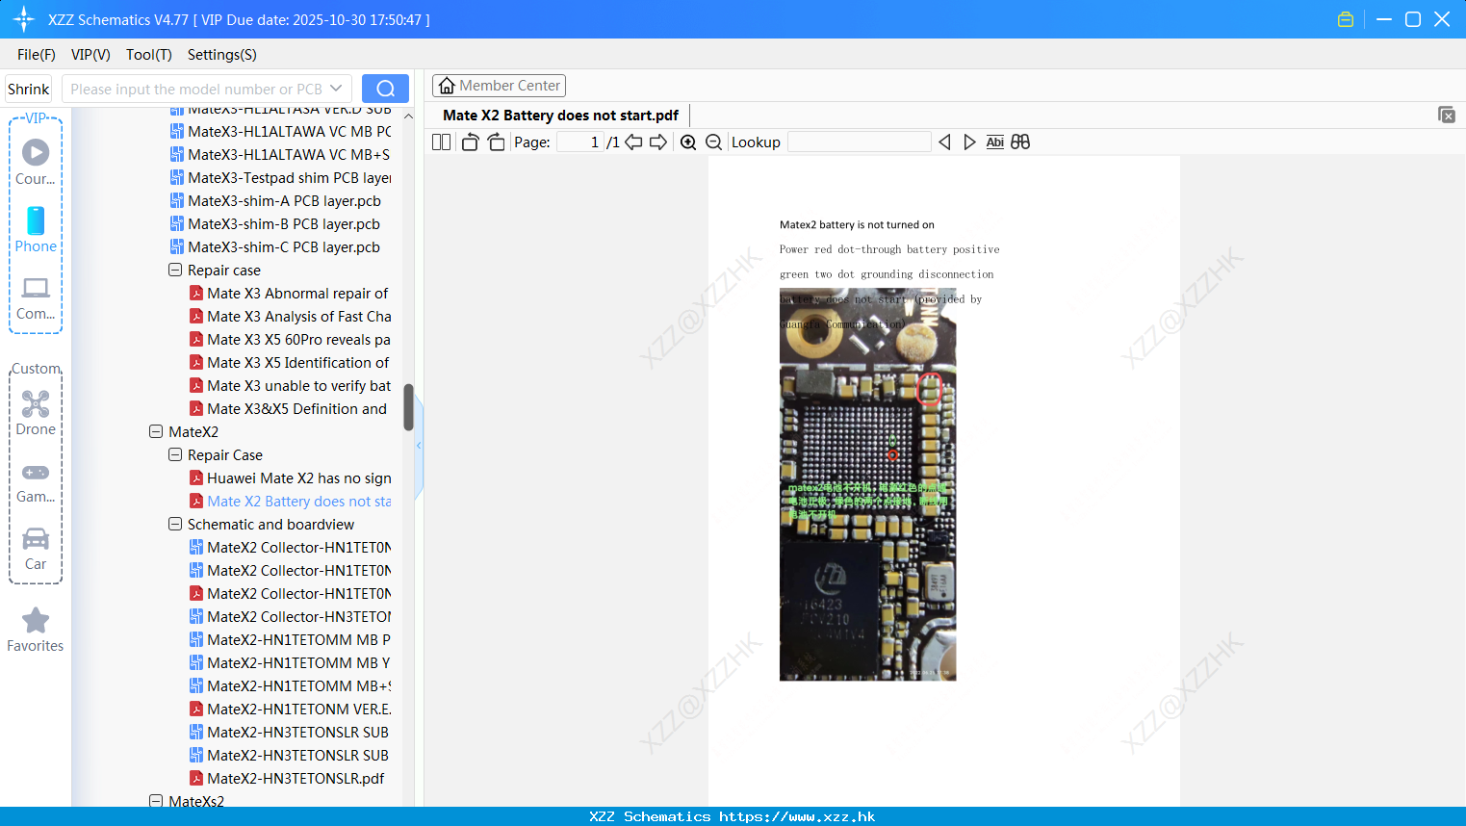Image resolution: width=1466 pixels, height=826 pixels.
Task: Click the Lookup text field
Action: click(859, 142)
